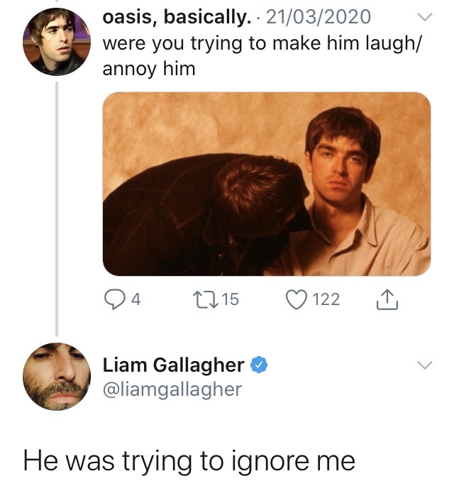454x498 pixels.
Task: Open the @liamgallagher handle
Action: click(172, 389)
